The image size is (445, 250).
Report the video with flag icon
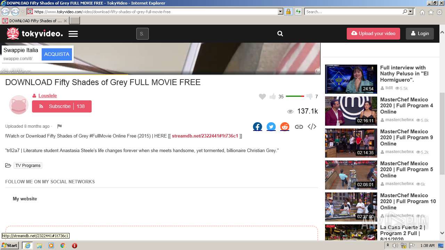[x=59, y=126]
